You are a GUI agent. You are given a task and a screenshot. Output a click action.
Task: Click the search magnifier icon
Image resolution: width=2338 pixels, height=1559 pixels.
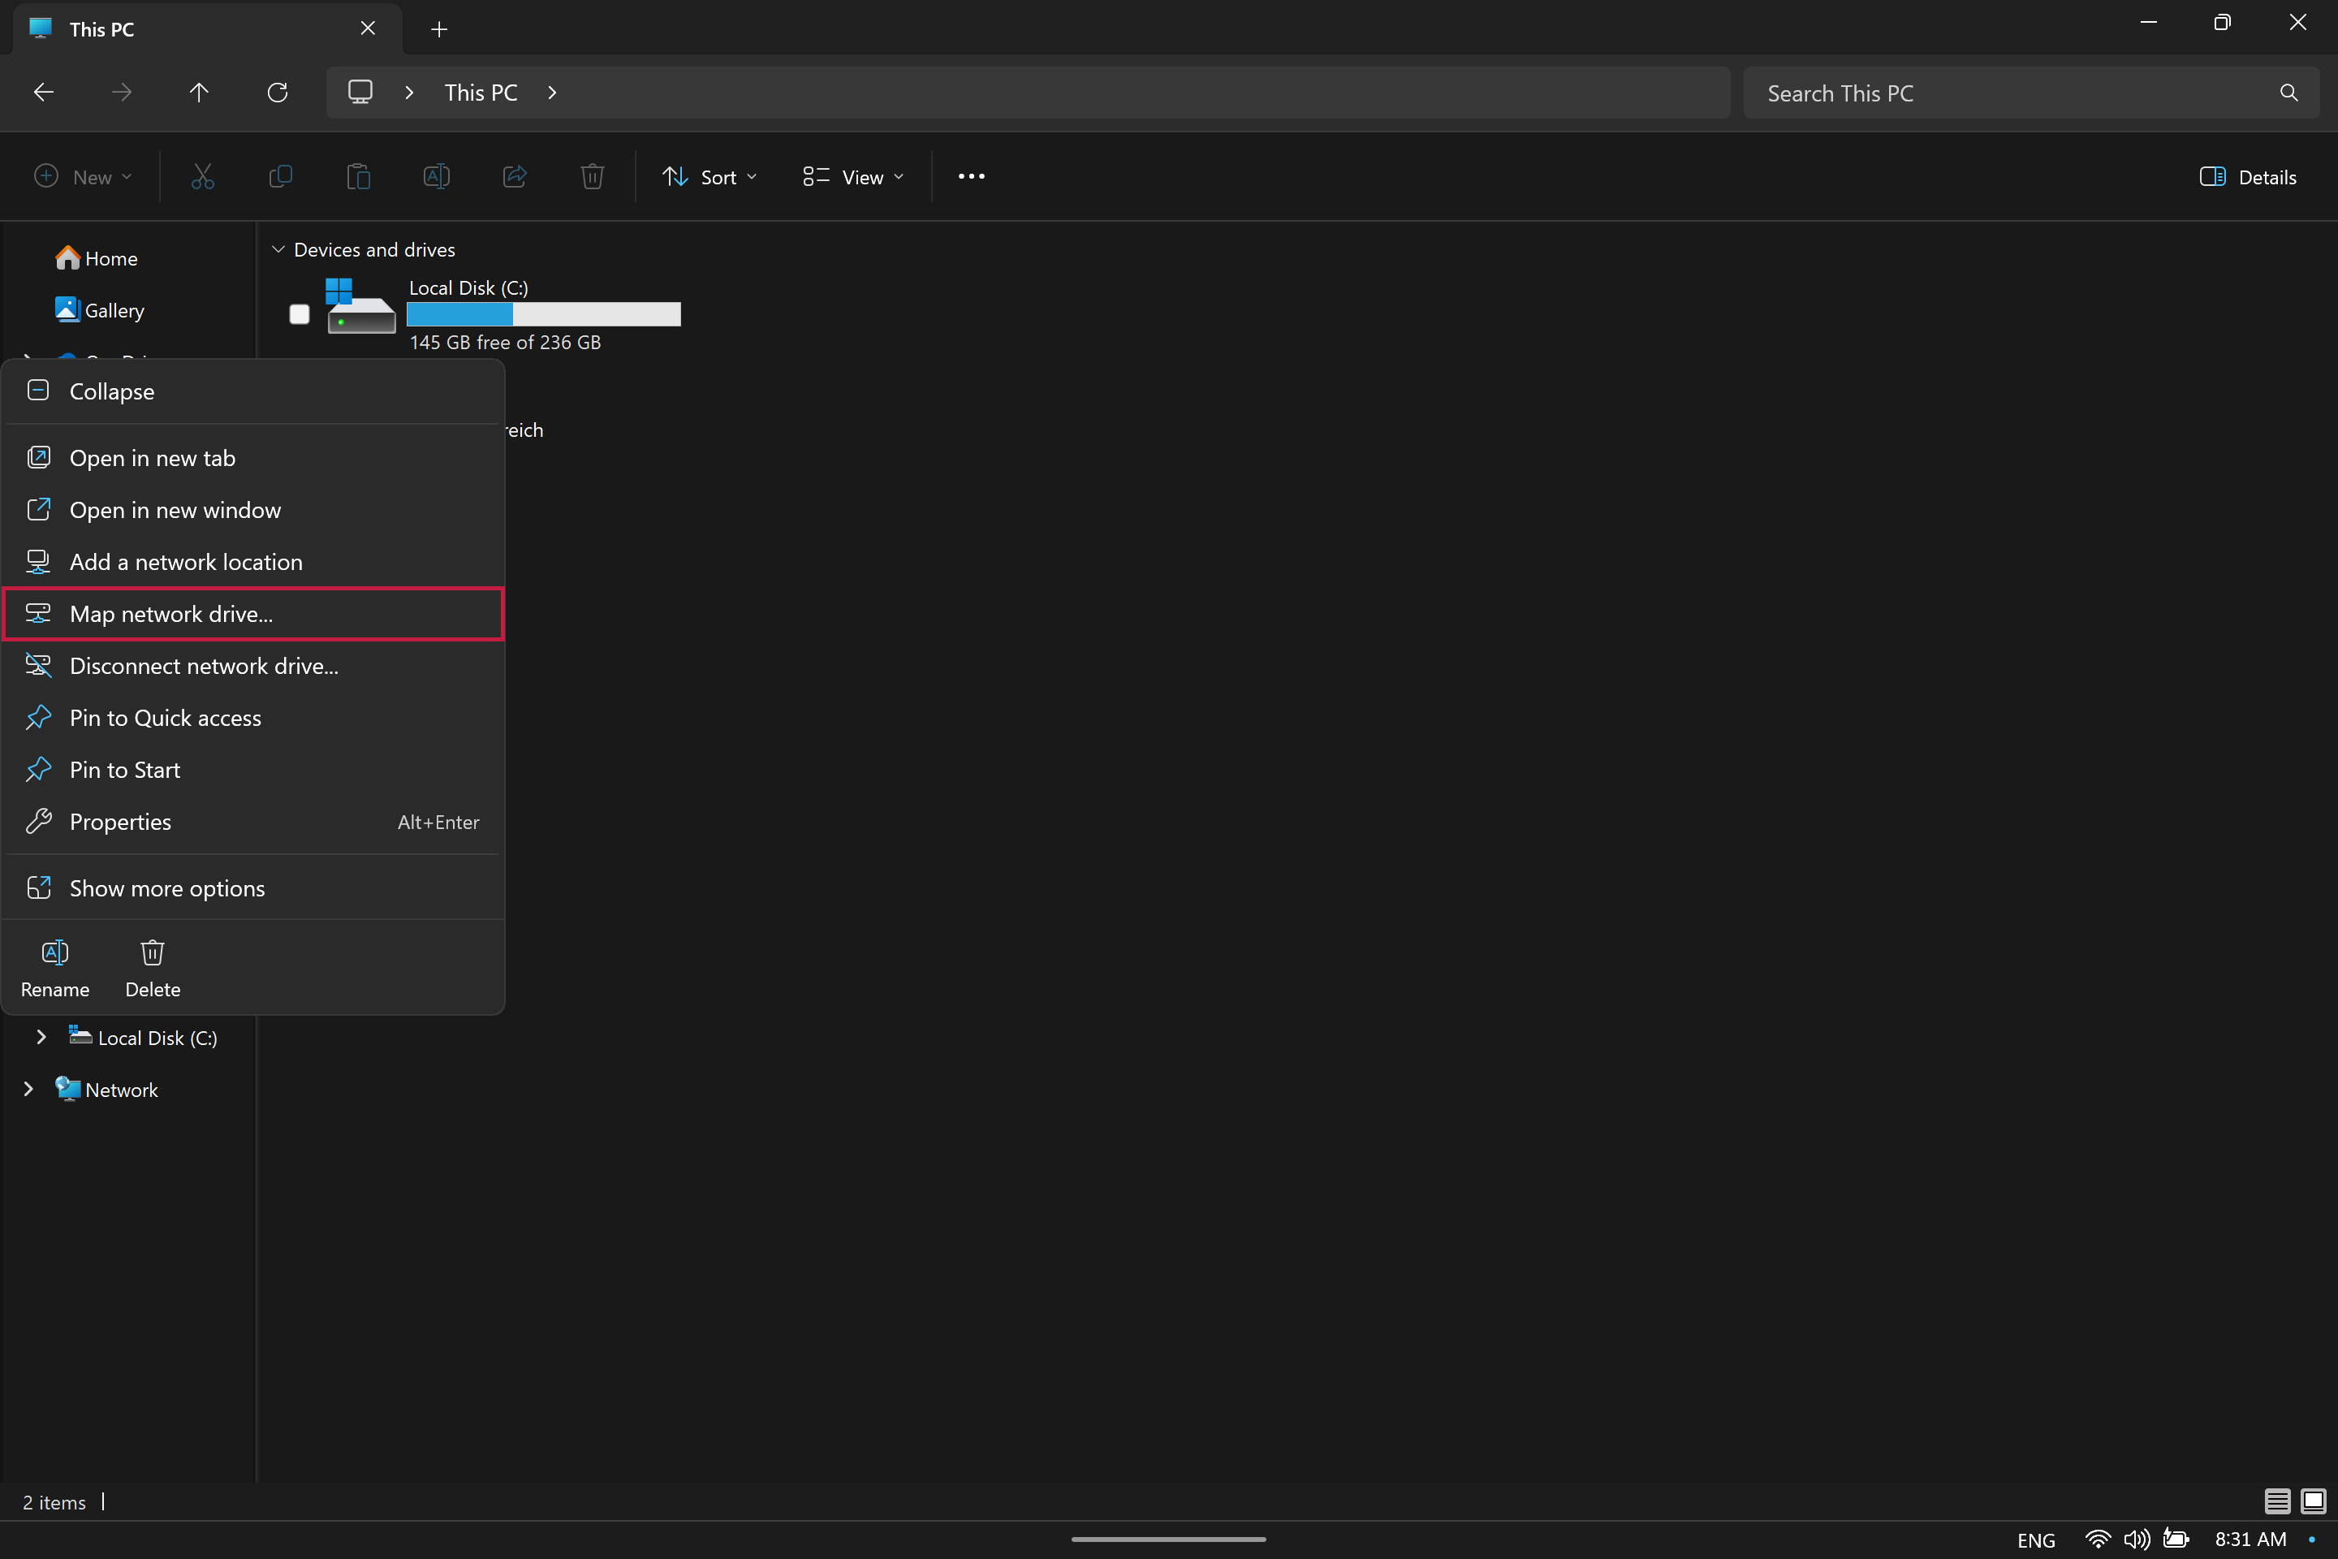pyautogui.click(x=2288, y=93)
